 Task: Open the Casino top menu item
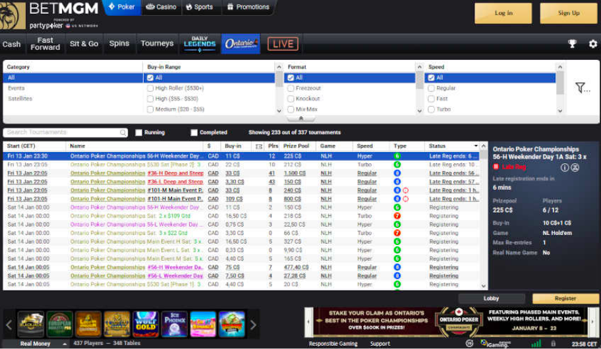pyautogui.click(x=161, y=7)
